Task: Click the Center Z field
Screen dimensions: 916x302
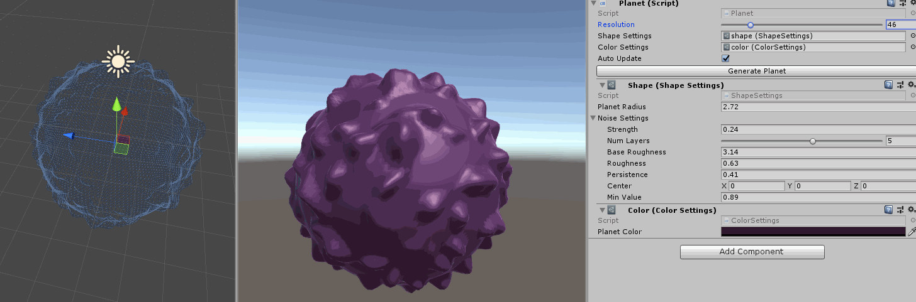Action: click(888, 186)
